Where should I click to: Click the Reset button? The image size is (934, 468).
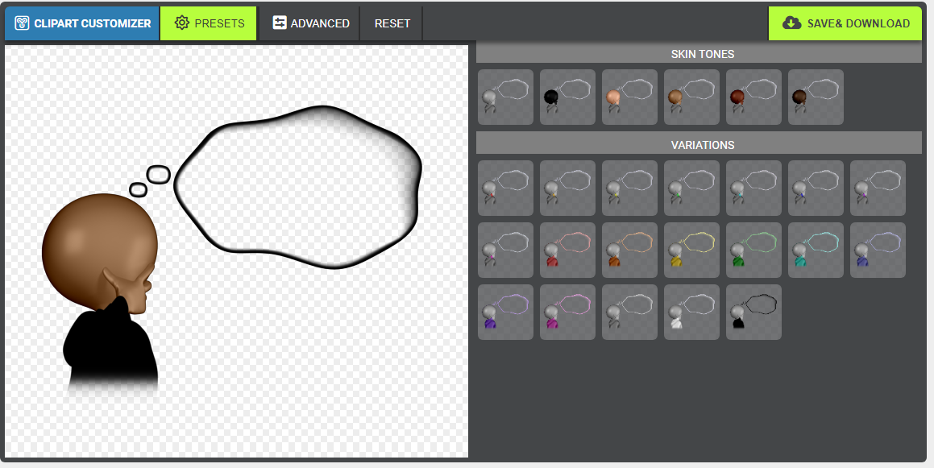392,23
